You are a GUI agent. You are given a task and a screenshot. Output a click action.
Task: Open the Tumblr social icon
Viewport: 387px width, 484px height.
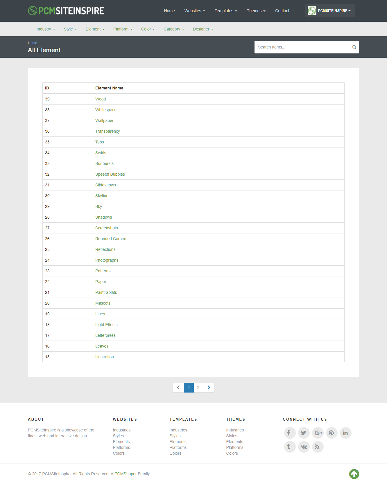pyautogui.click(x=290, y=447)
